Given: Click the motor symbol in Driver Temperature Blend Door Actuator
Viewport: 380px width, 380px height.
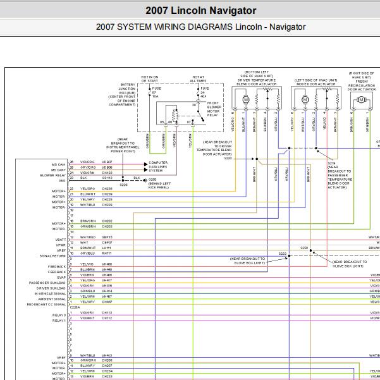Looking at the screenshot, I should (x=246, y=100).
